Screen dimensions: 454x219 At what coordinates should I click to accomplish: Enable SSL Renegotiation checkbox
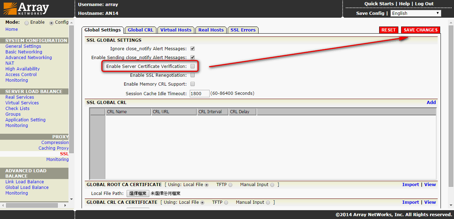(x=193, y=75)
